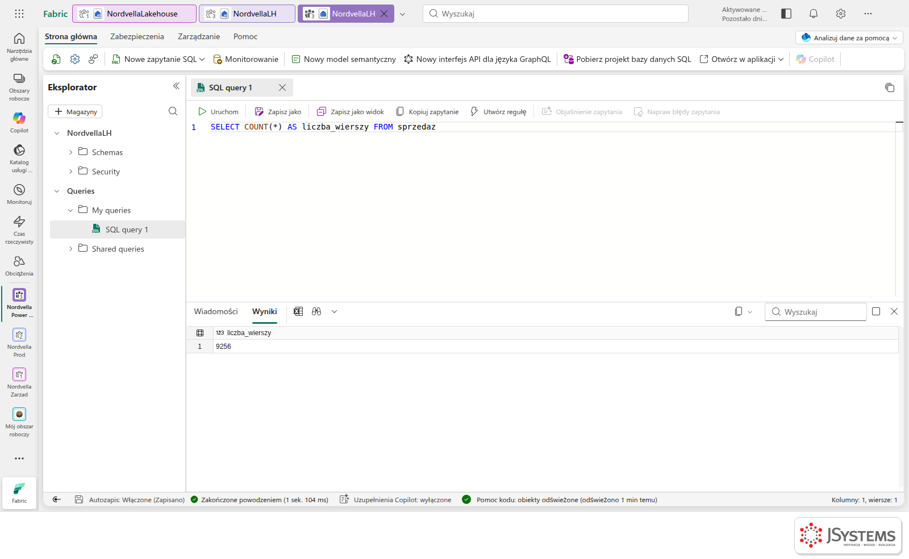Select SQL query 1 in tree

point(118,230)
